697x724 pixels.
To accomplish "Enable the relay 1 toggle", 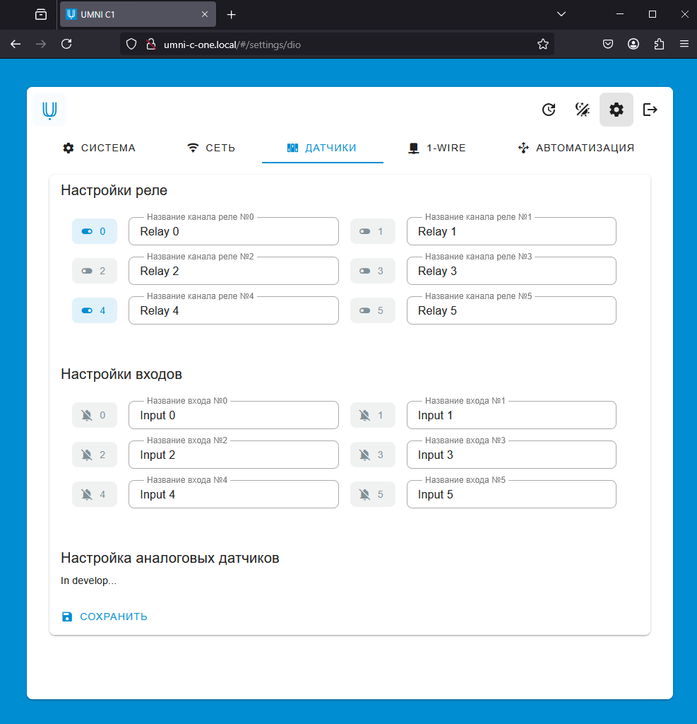I will (x=372, y=231).
